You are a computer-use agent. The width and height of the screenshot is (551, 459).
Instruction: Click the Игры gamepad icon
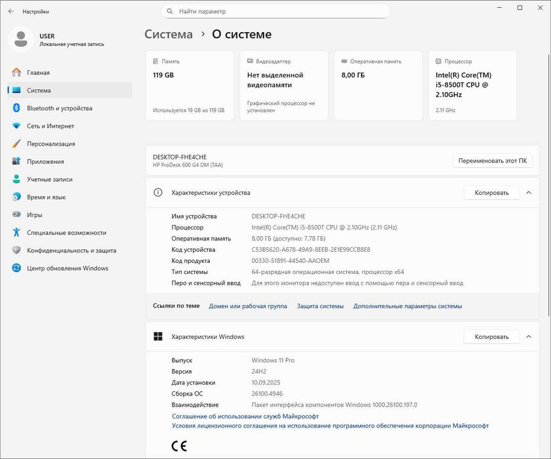coord(16,214)
